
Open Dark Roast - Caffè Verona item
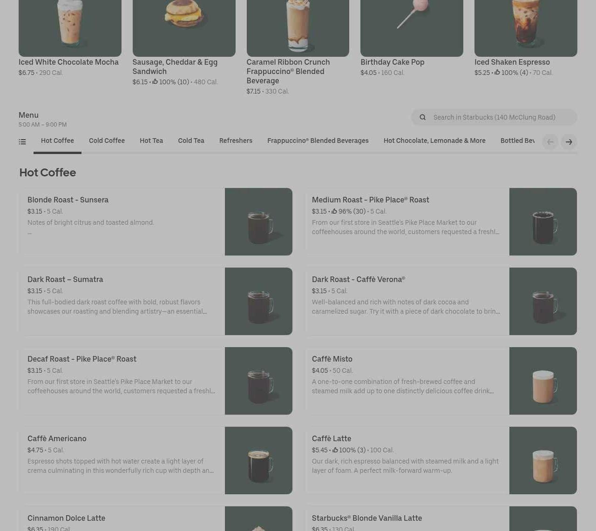(441, 301)
